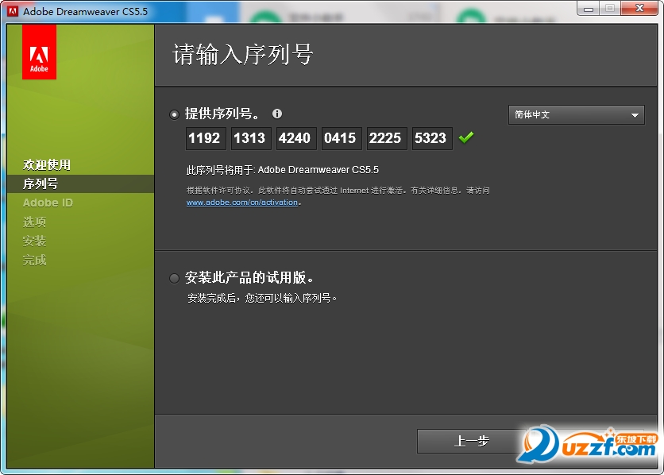
Task: Click the green checkmark validation icon
Action: pos(466,137)
